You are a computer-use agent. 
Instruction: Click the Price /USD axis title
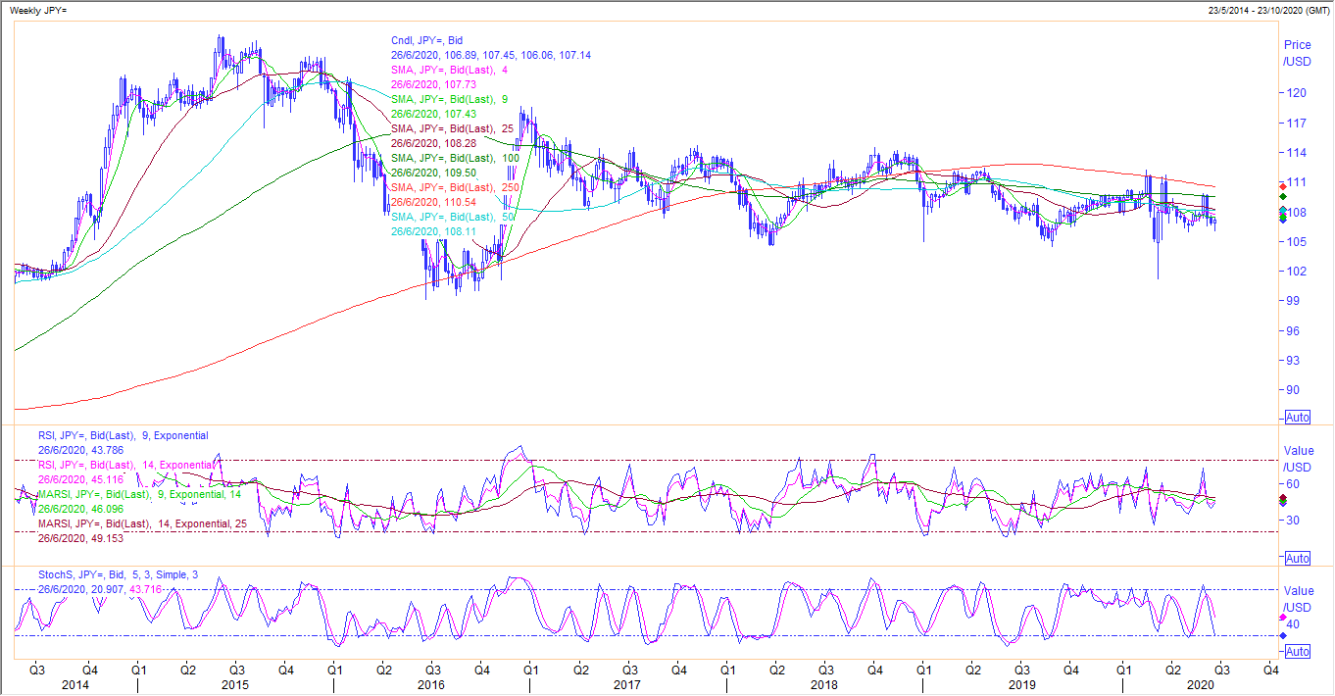(x=1297, y=53)
